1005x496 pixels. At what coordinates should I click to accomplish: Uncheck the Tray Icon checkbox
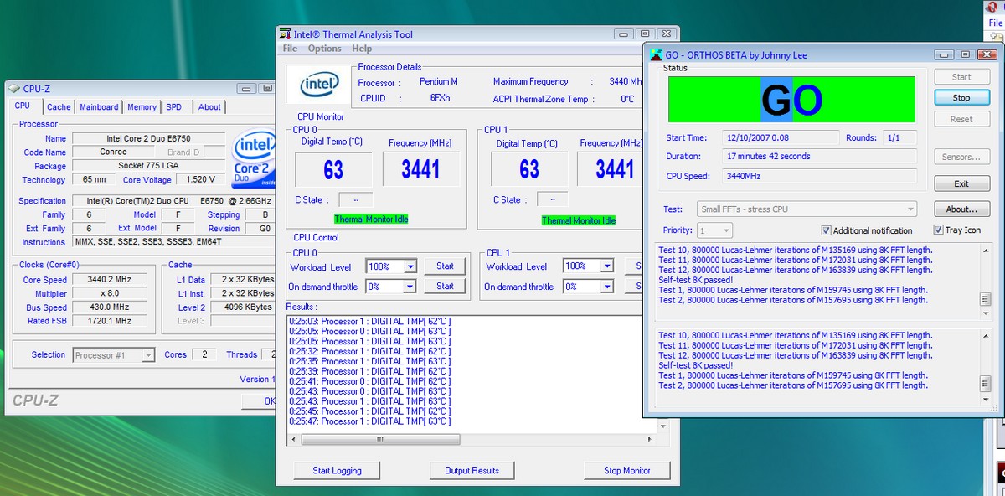coord(939,230)
